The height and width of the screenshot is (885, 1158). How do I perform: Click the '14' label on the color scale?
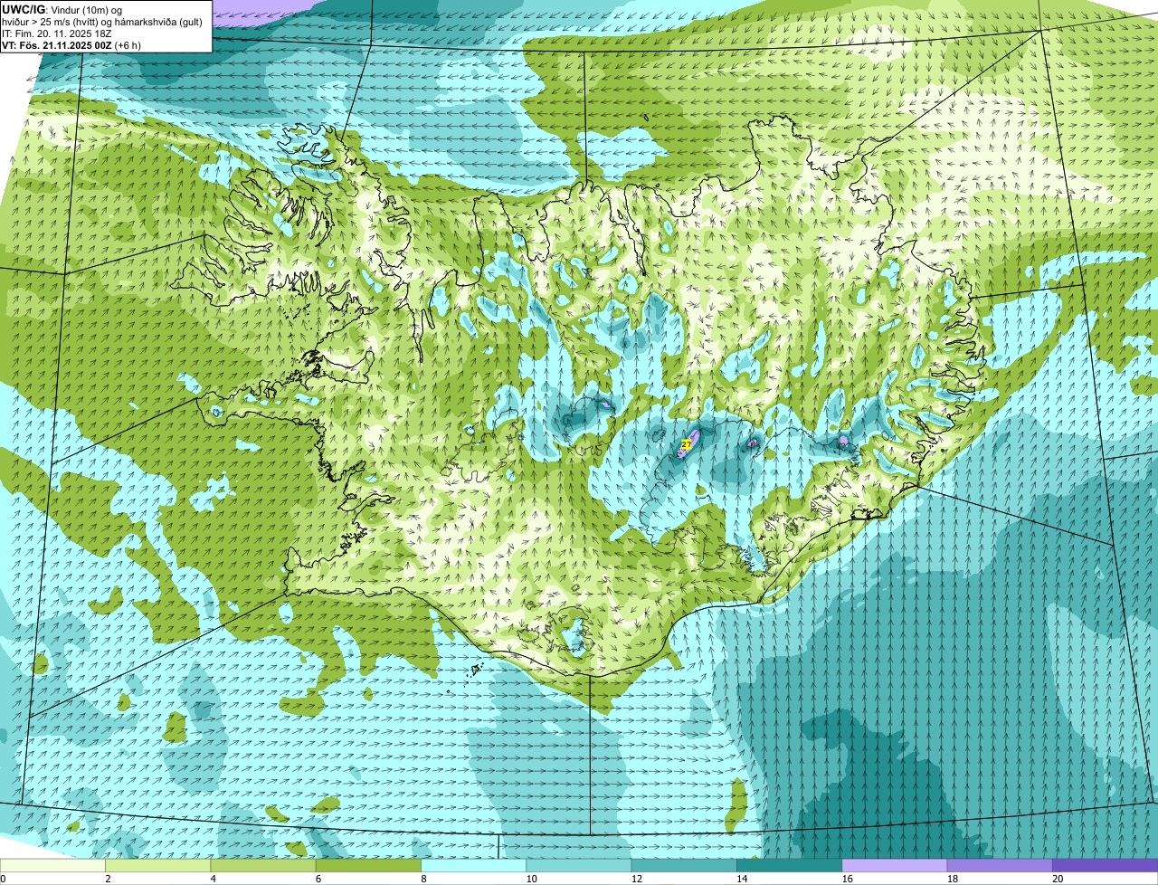[741, 879]
